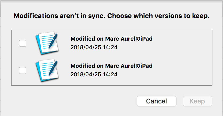Tick the checkbox for the second version
This screenshot has width=223, height=116.
23,70
